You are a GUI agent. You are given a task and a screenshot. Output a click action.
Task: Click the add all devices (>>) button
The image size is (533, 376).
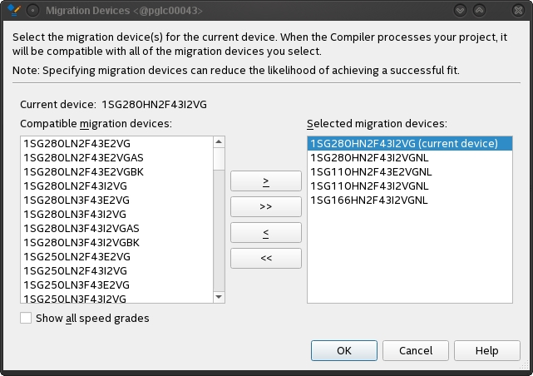pos(266,206)
